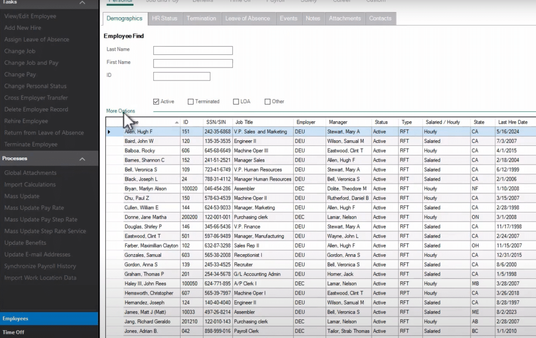Viewport: 536px width, 338px height.
Task: Open Mass Update Pay Rate process
Action: [x=34, y=208]
